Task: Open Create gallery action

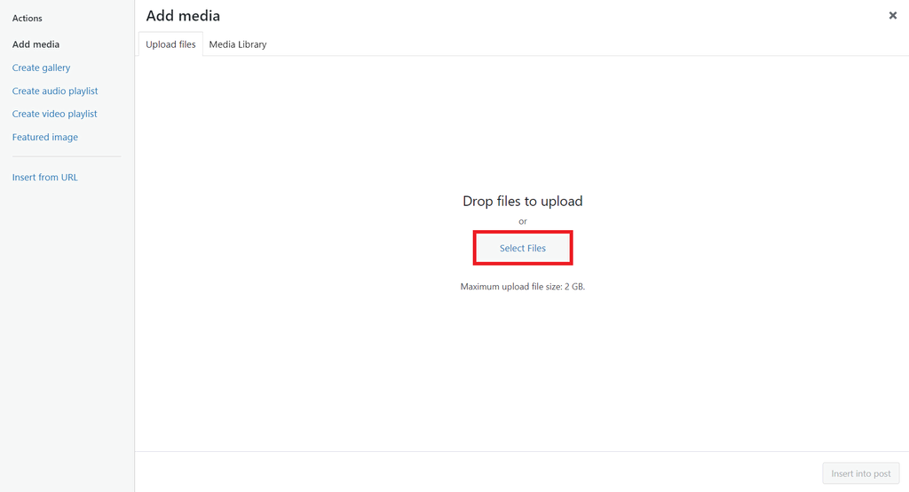Action: click(x=41, y=67)
